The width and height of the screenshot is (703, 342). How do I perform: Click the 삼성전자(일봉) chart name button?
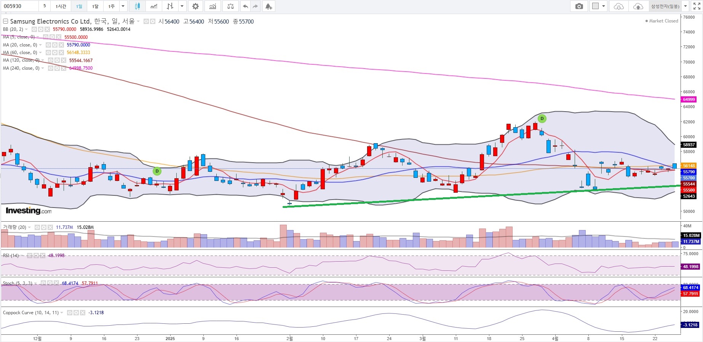pos(665,6)
